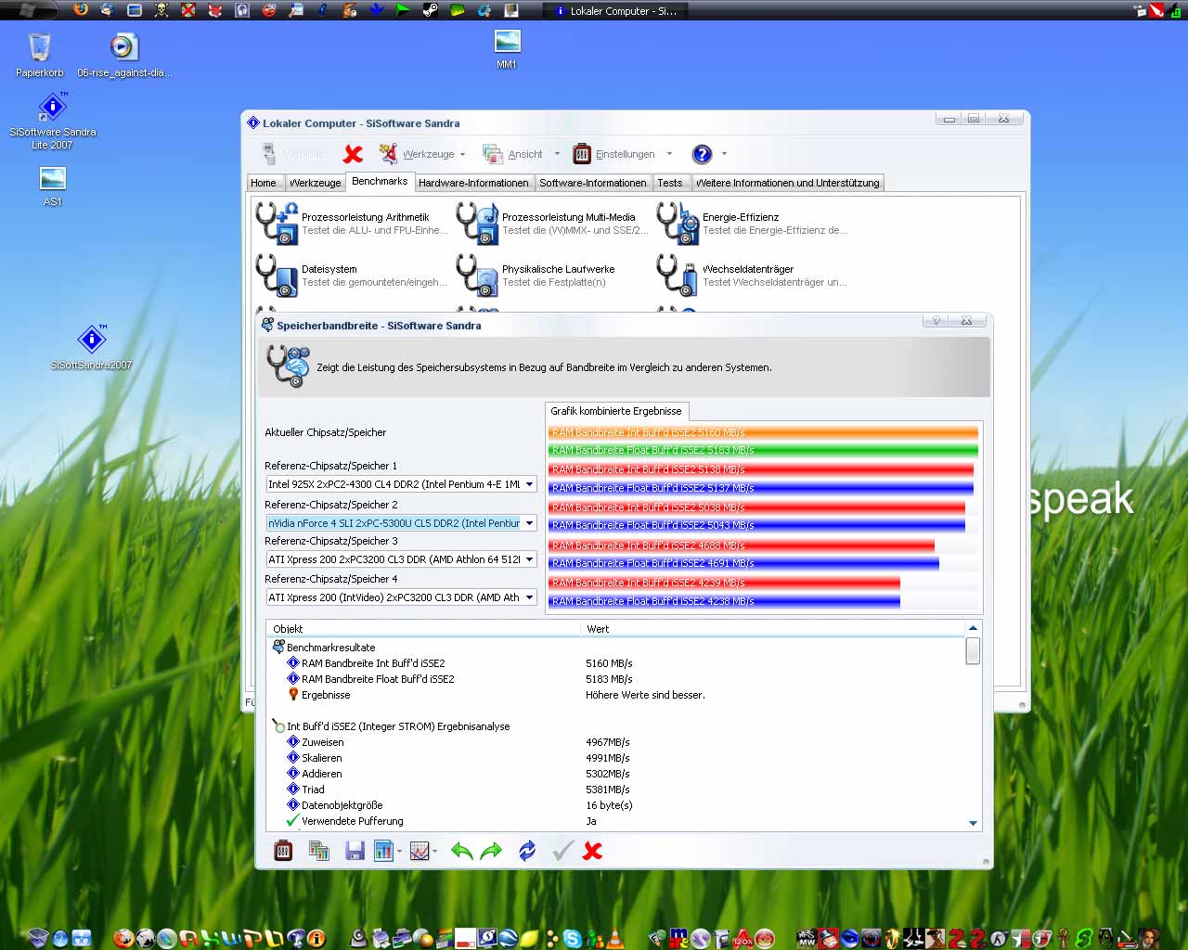
Task: Open Prozessorleistung Arithmetik benchmark
Action: pyautogui.click(x=353, y=223)
